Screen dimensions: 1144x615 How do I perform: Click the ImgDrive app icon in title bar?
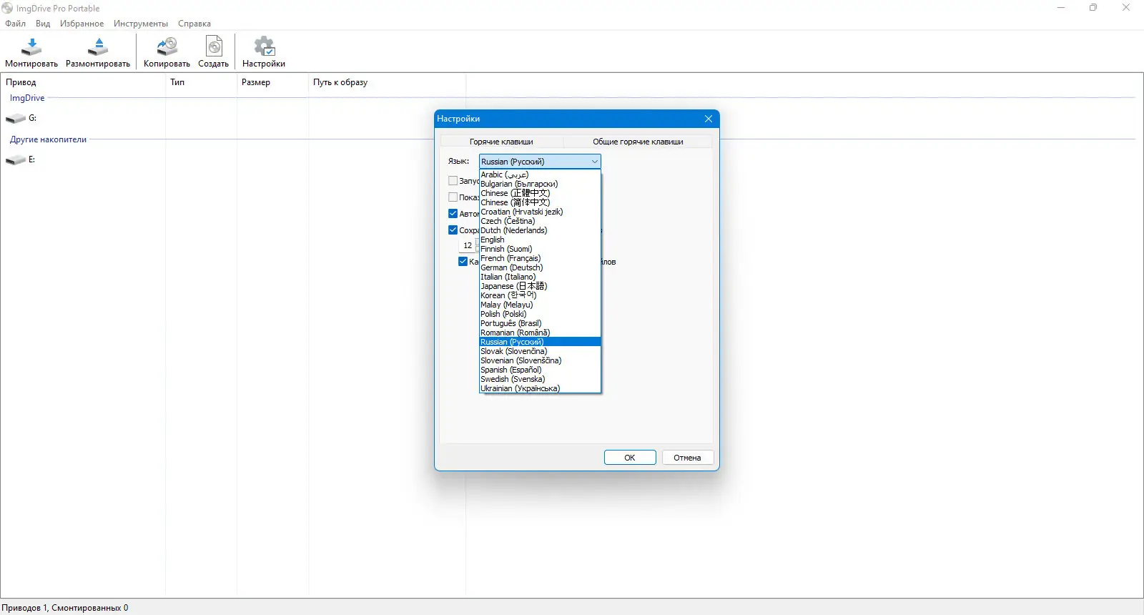pos(7,9)
